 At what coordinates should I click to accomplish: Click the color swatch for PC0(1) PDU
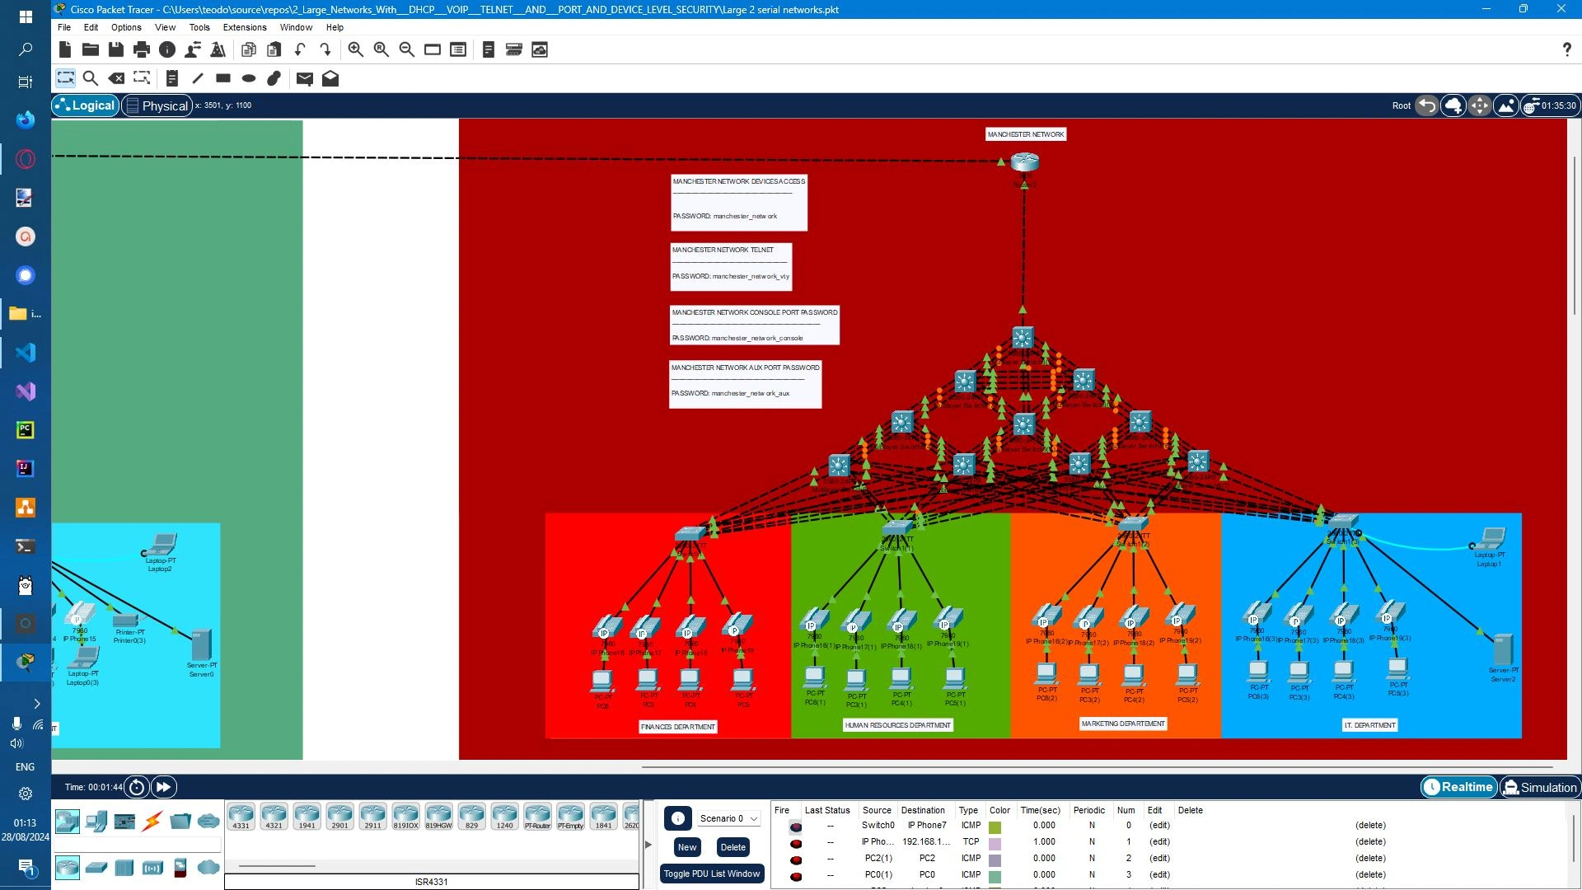pyautogui.click(x=995, y=877)
